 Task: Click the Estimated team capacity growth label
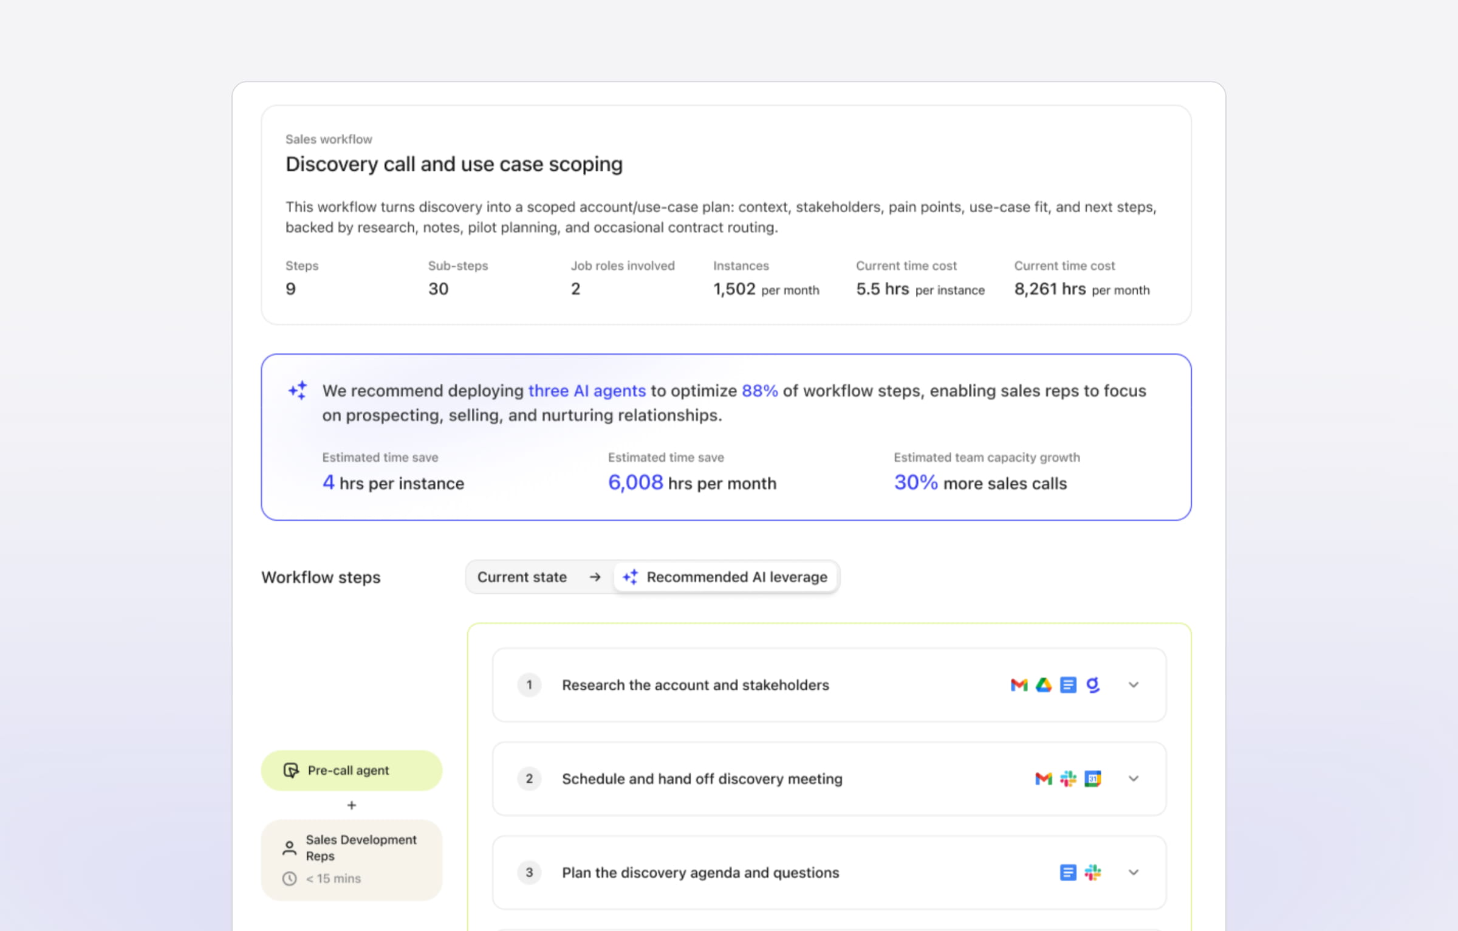pyautogui.click(x=987, y=457)
